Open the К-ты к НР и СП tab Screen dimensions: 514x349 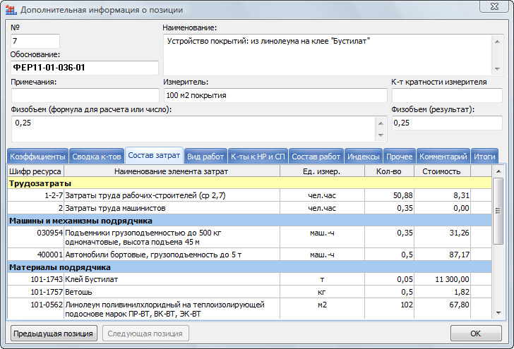258,157
